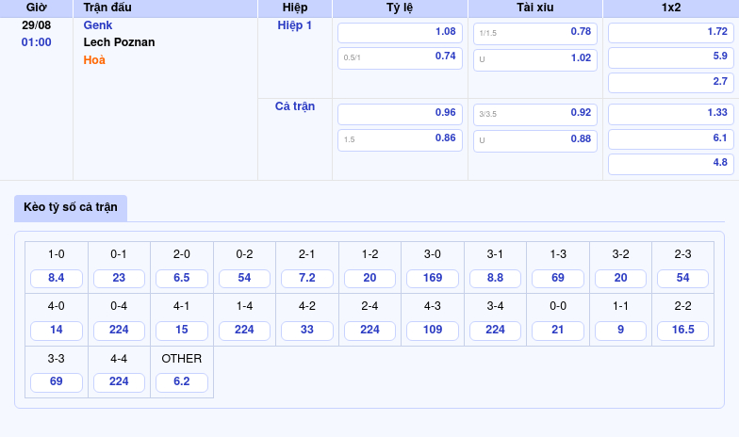Select correct score 2-2 odds 16.5

tap(682, 331)
